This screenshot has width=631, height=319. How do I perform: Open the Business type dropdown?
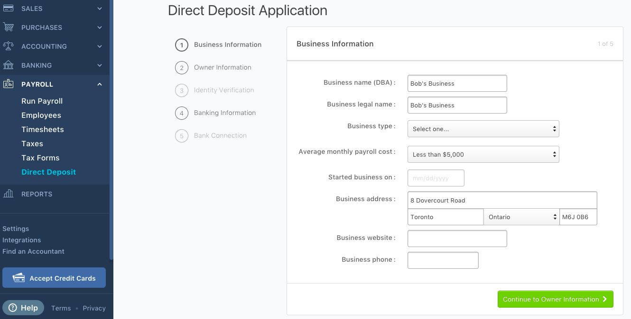pyautogui.click(x=483, y=129)
